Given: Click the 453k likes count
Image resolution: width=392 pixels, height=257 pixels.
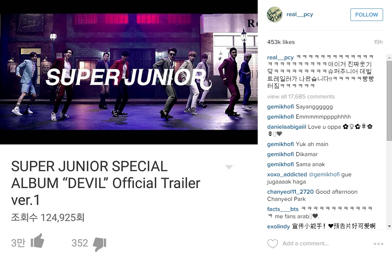Looking at the screenshot, I should pyautogui.click(x=281, y=42).
